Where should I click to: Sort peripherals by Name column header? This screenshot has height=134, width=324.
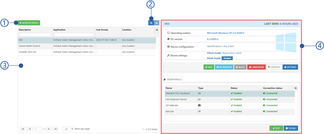point(169,88)
